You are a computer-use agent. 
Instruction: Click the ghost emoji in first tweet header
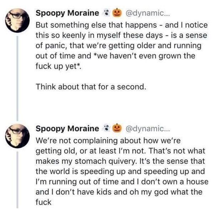106,14
